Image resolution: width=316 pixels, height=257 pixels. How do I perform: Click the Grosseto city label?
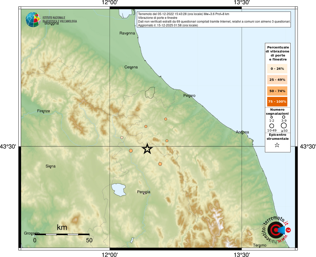(32, 233)
